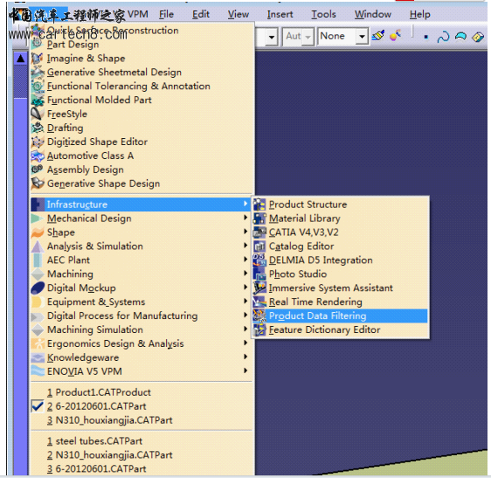Image resolution: width=491 pixels, height=478 pixels.
Task: Open Digital Process for Manufacturing submenu
Action: 141,315
